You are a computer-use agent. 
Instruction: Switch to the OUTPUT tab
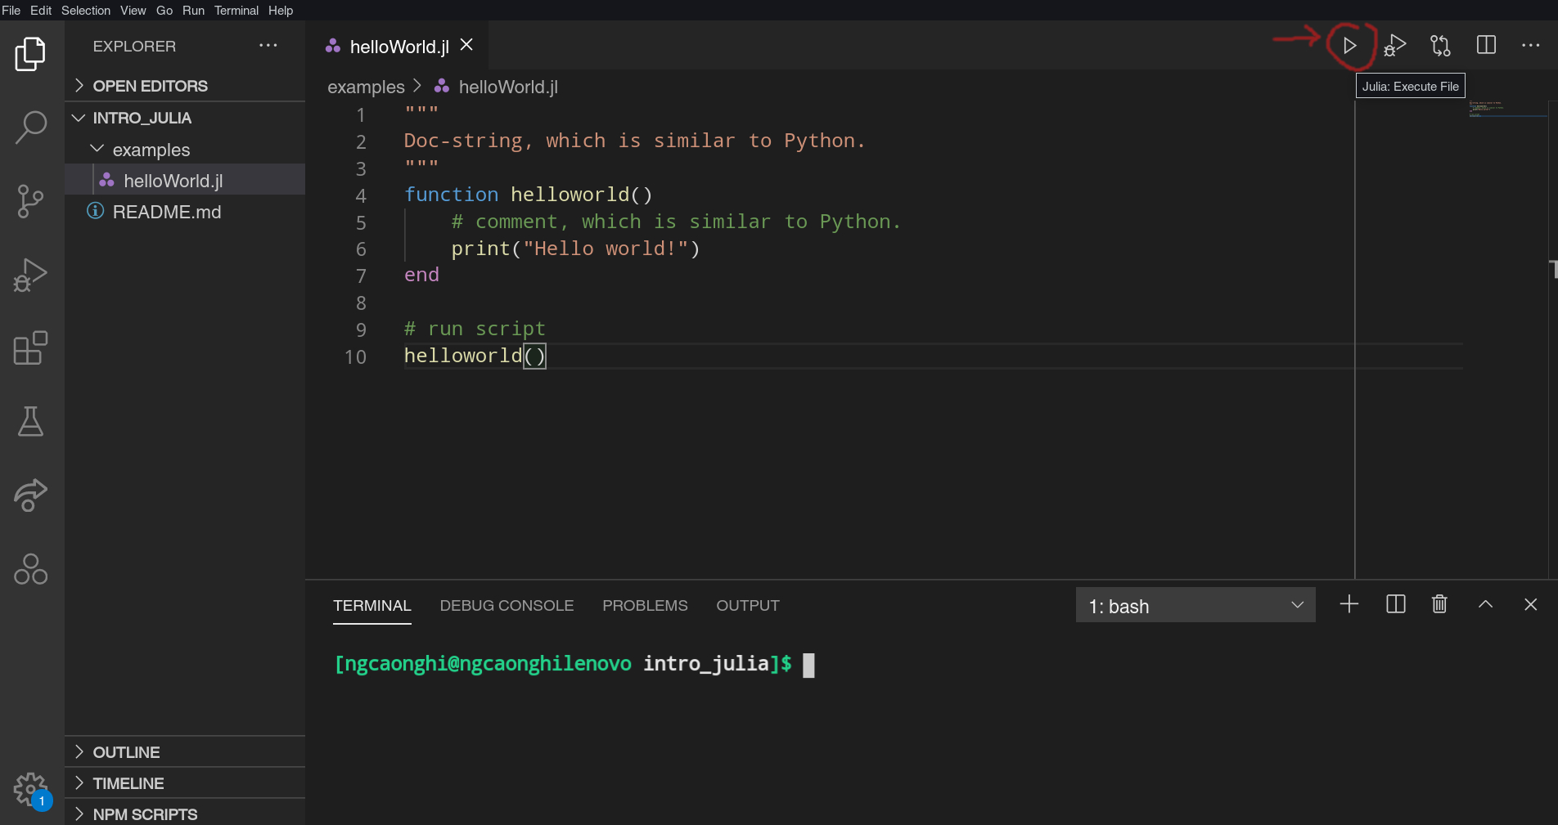coord(748,606)
